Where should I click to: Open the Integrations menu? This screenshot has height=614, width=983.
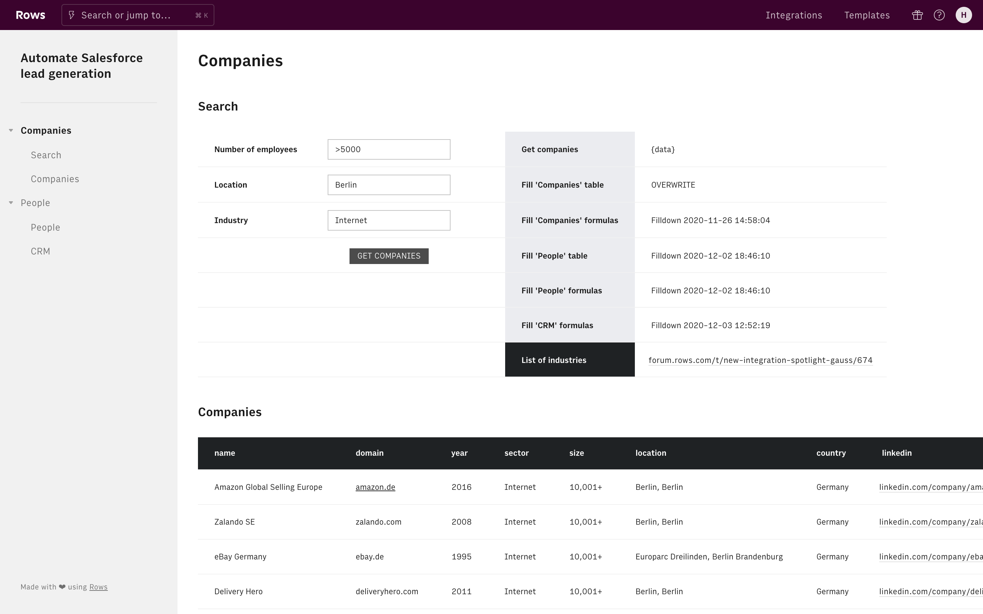[794, 15]
